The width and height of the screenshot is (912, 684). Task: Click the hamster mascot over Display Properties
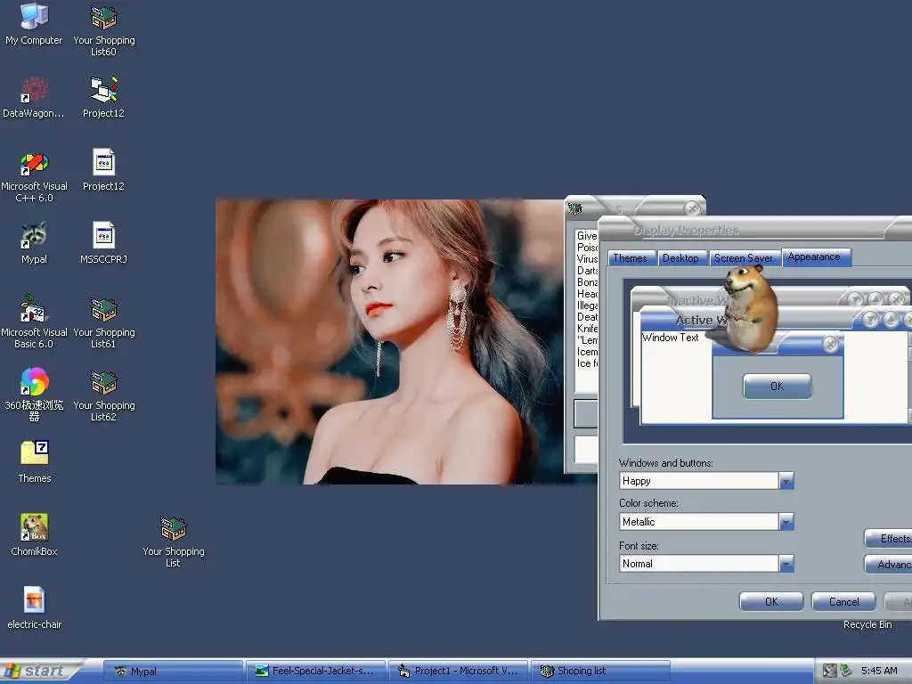coord(749,308)
